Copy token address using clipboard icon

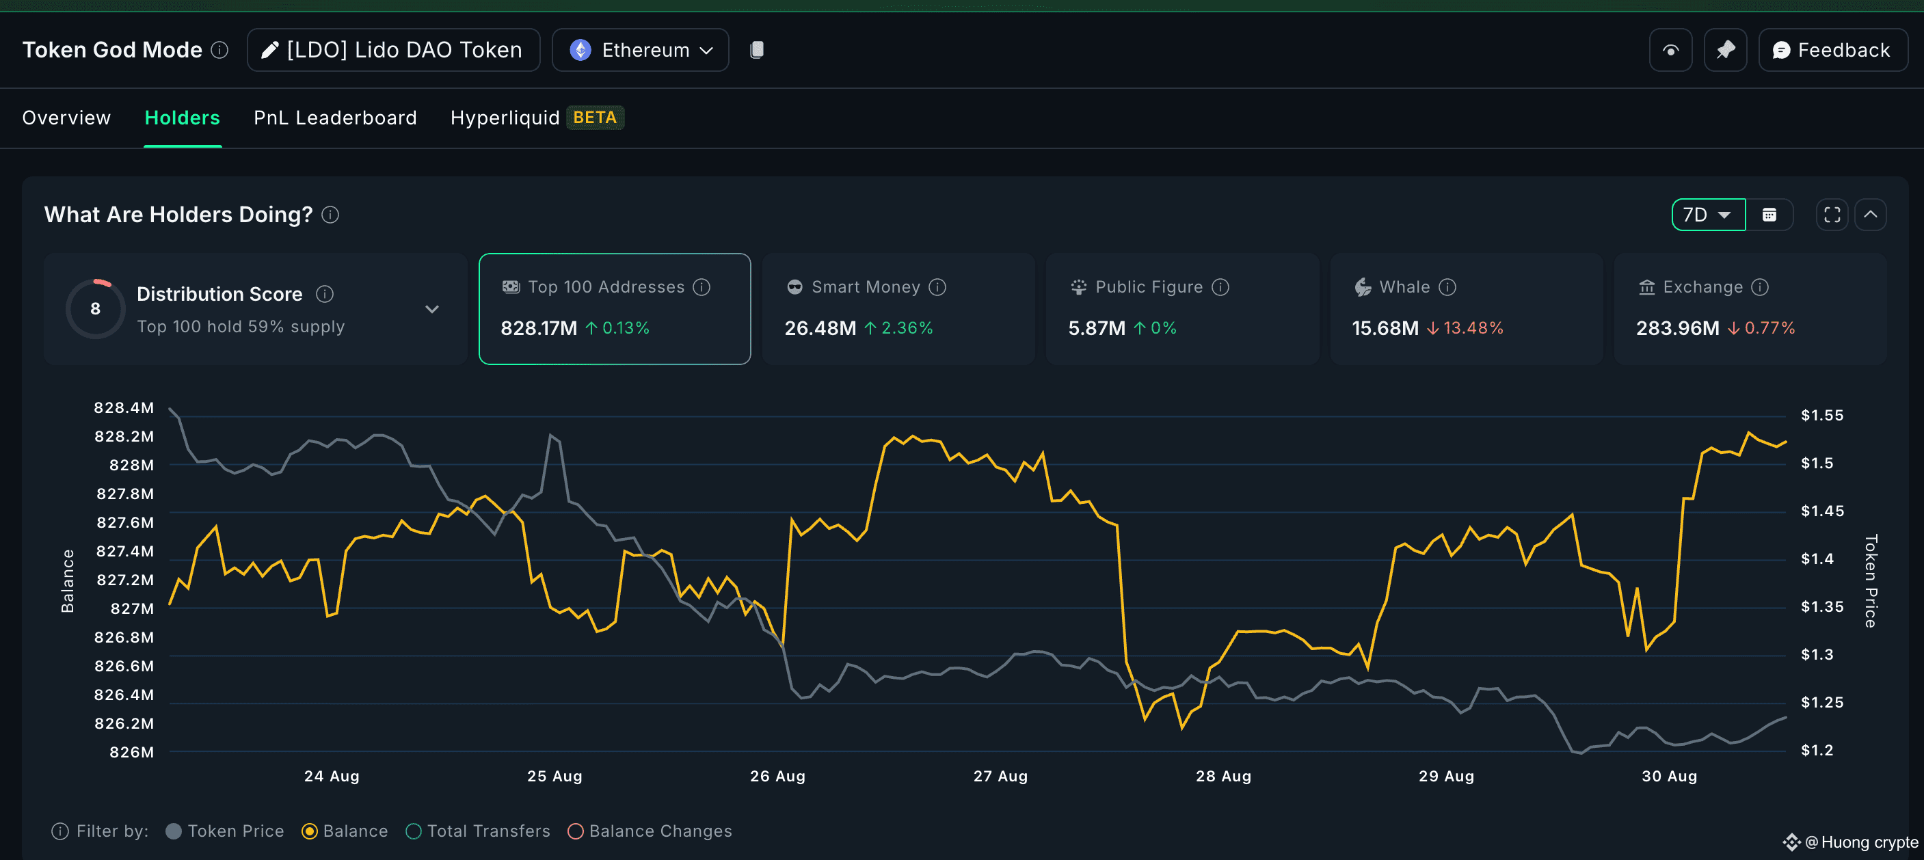(757, 50)
